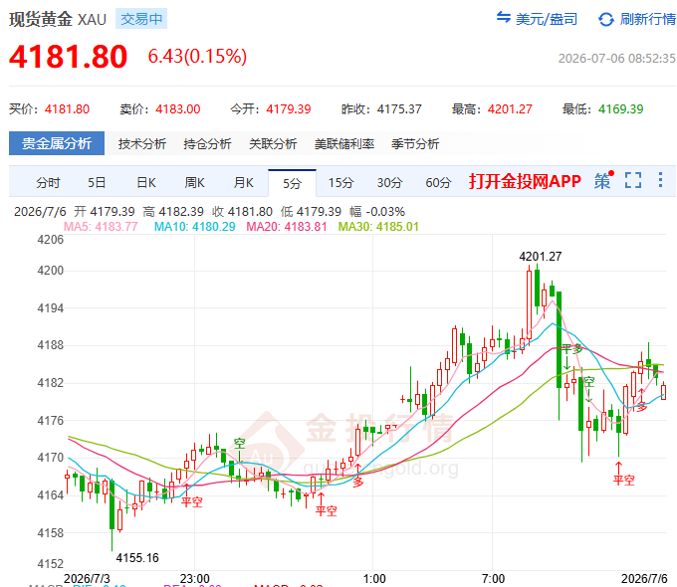Viewport: 677px width, 587px height.
Task: Click the 今开 4179.39 value
Action: pos(289,109)
